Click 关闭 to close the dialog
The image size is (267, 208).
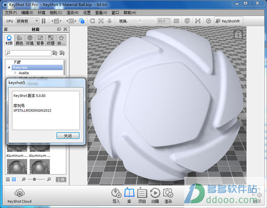pyautogui.click(x=68, y=136)
